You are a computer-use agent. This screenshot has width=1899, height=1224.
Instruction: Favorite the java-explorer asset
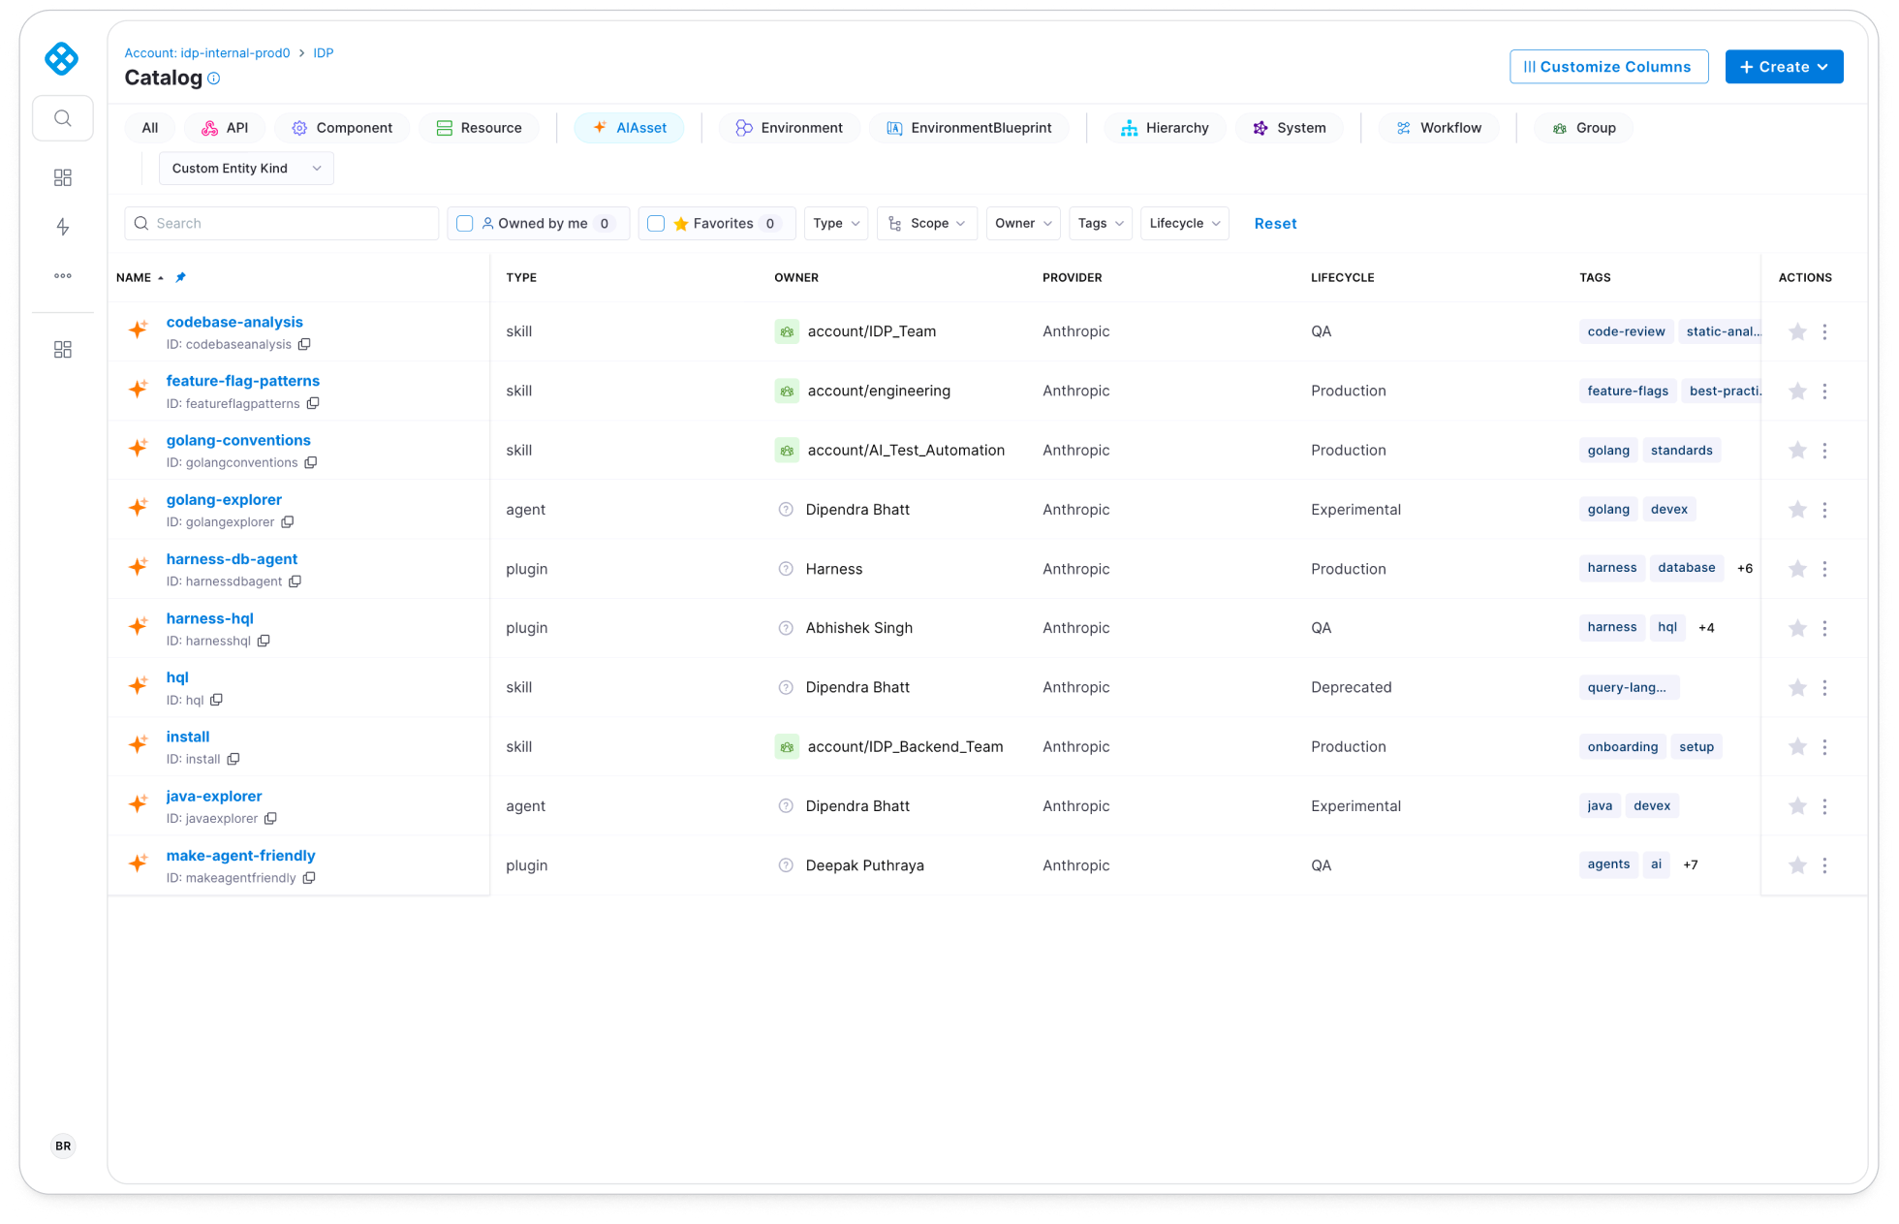pyautogui.click(x=1797, y=806)
